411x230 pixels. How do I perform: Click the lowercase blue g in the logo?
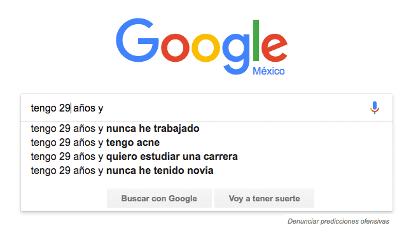[x=236, y=54]
